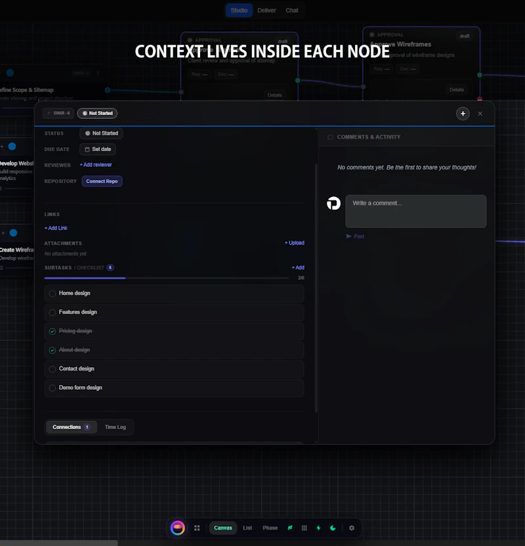Open the Set date picker
The width and height of the screenshot is (525, 546).
(98, 149)
